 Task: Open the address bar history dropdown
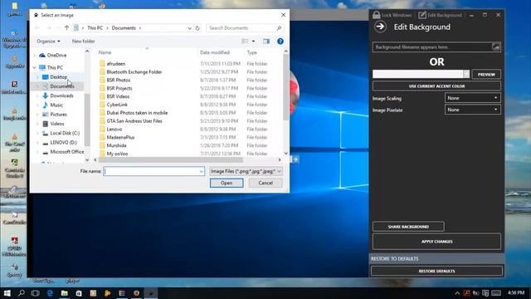click(190, 28)
